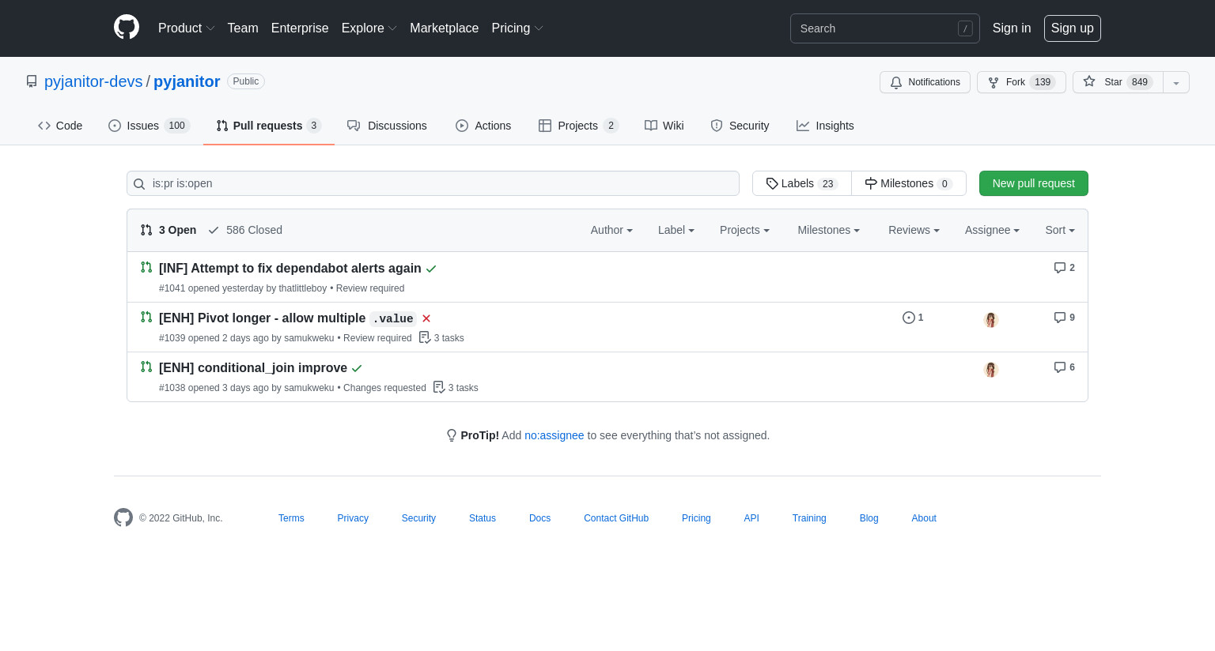Fork the pyjanitor repository

click(x=1021, y=82)
